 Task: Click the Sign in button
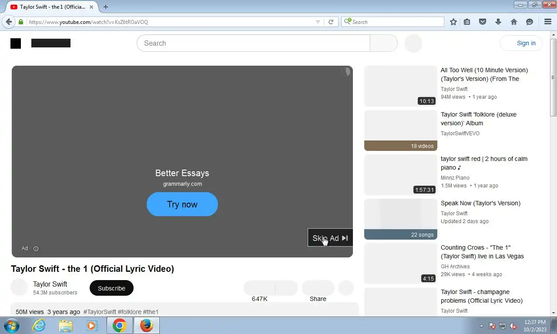[521, 43]
